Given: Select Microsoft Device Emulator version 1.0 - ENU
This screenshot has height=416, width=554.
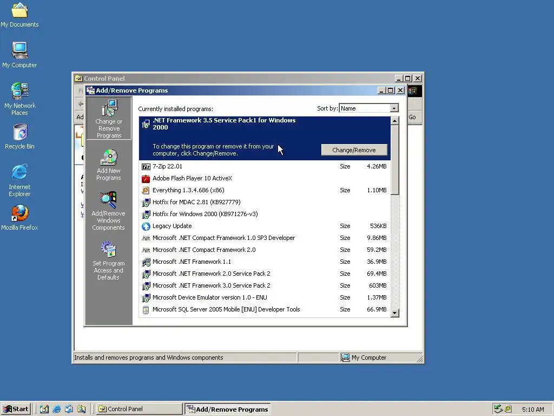Looking at the screenshot, I should [x=265, y=298].
